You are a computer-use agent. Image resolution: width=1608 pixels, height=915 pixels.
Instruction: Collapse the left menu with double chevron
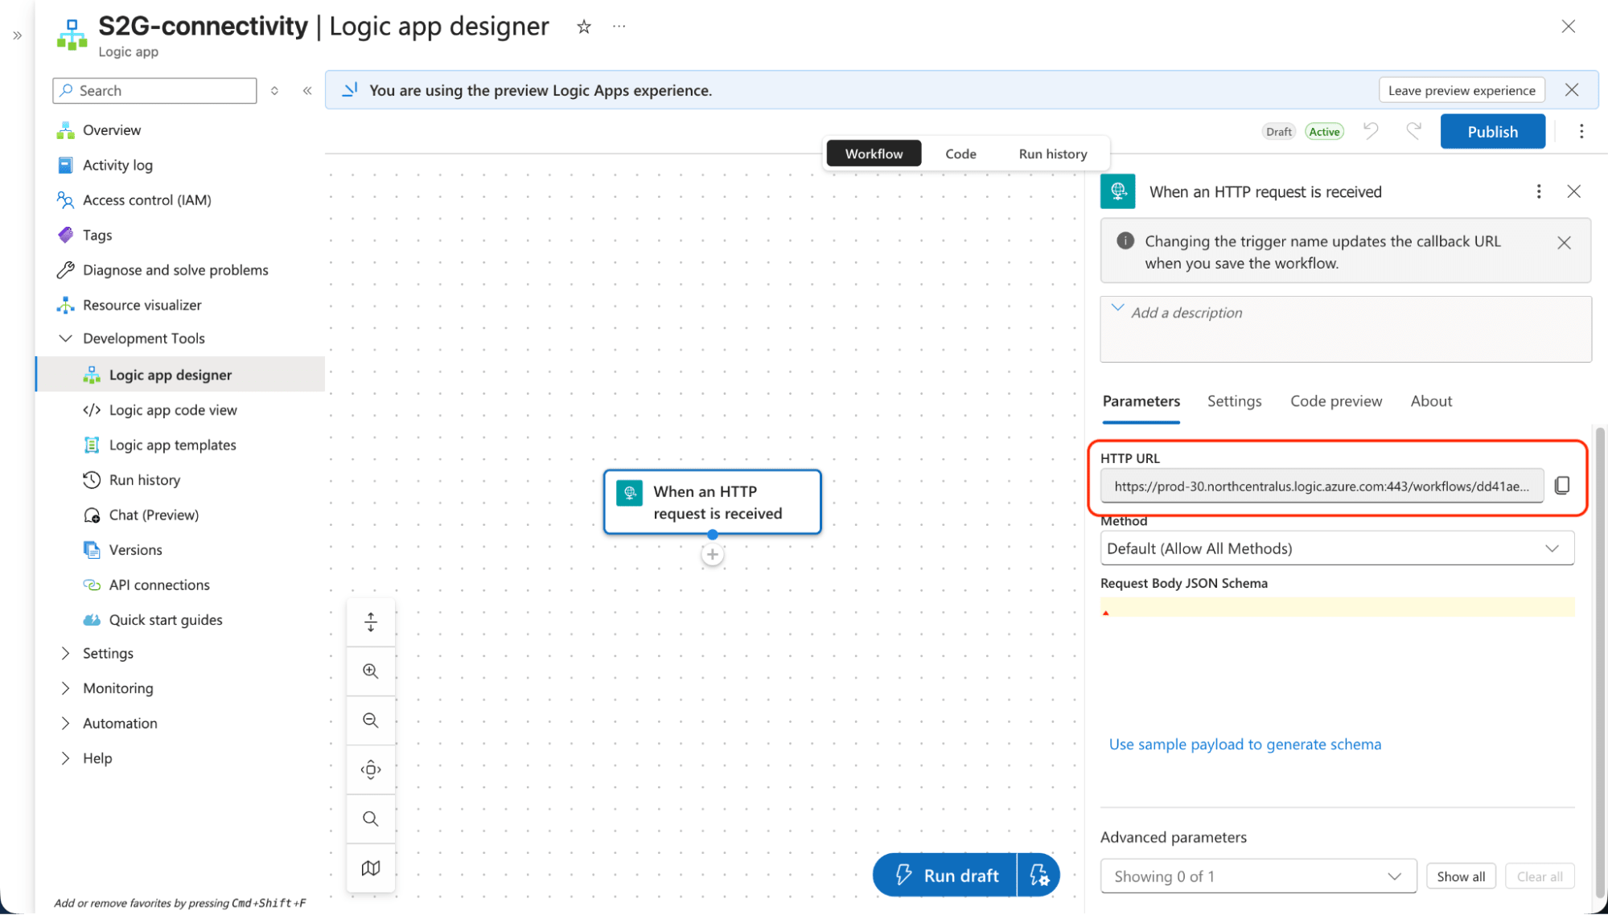[x=307, y=91]
